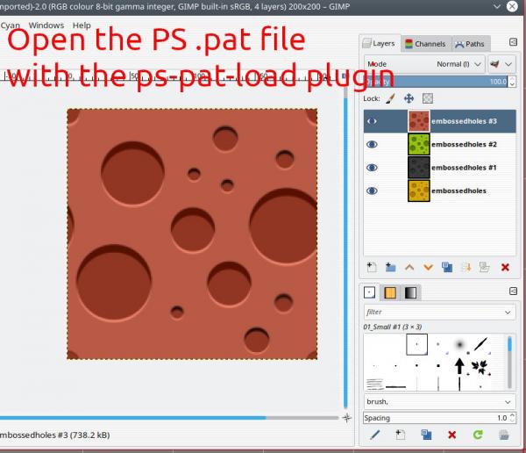Switch to the Gradients tab

tap(411, 292)
